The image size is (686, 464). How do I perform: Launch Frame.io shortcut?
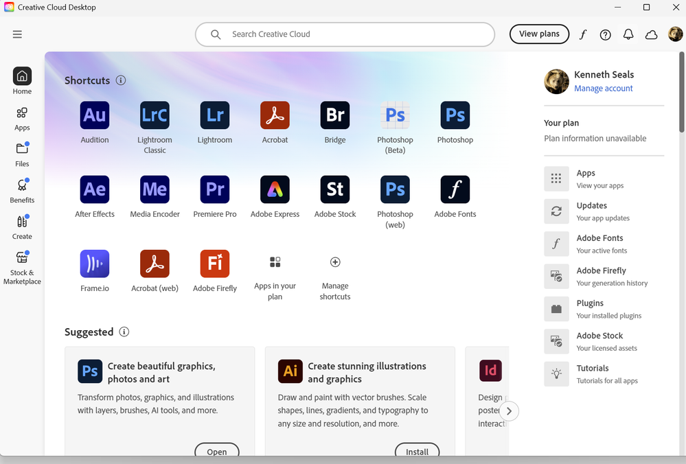click(x=95, y=264)
